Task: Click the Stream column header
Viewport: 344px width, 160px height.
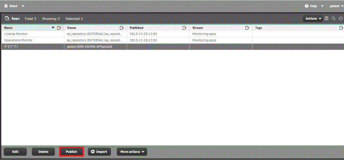Action: point(221,28)
